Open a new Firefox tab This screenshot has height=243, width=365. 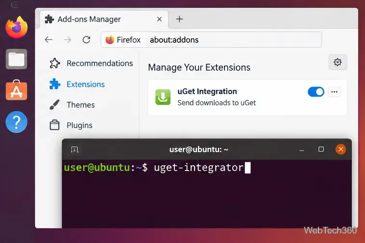(180, 19)
